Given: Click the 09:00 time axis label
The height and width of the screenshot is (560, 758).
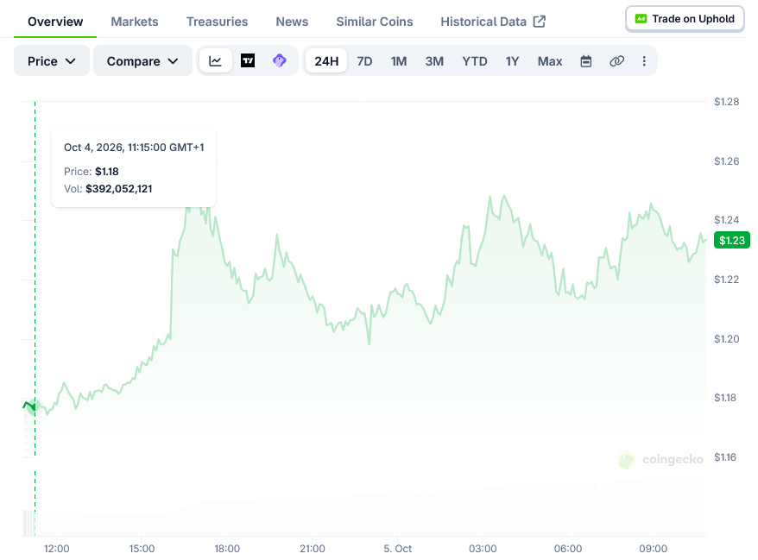Looking at the screenshot, I should pos(653,549).
